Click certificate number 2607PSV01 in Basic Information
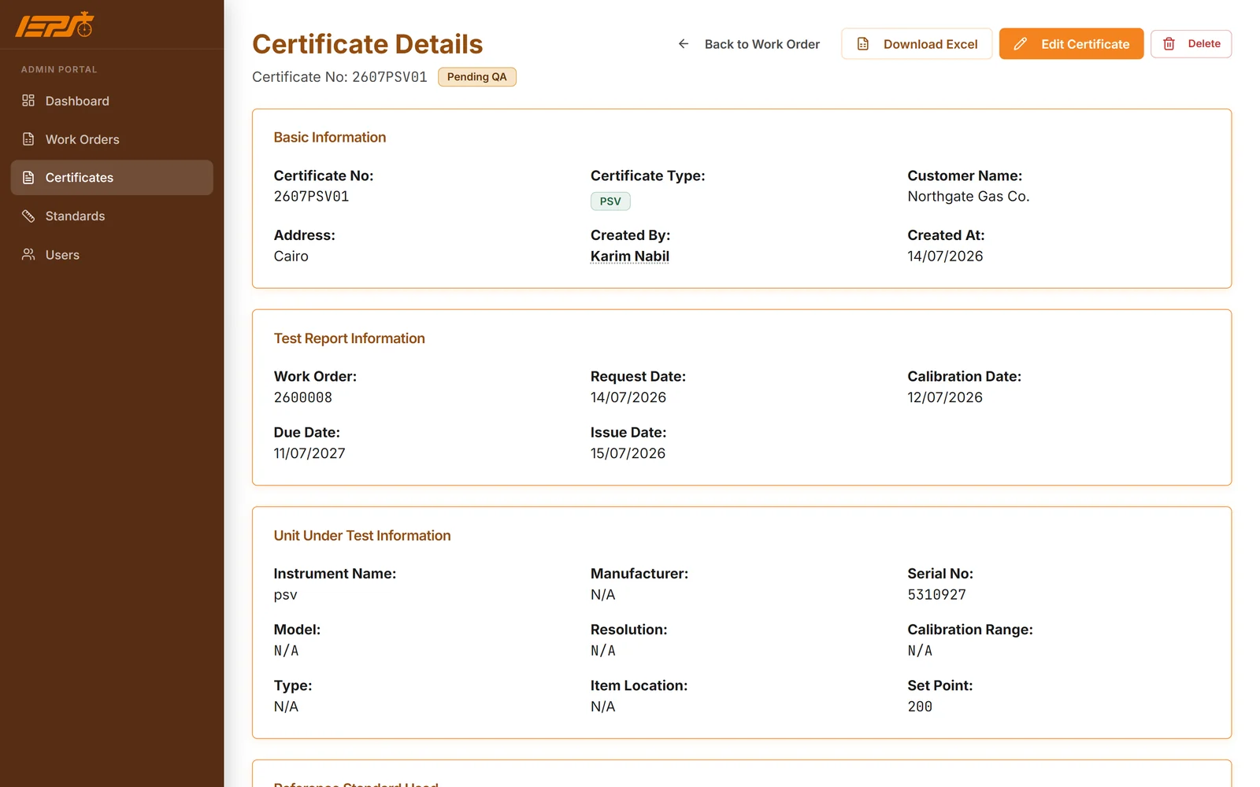This screenshot has height=787, width=1260. tap(311, 196)
